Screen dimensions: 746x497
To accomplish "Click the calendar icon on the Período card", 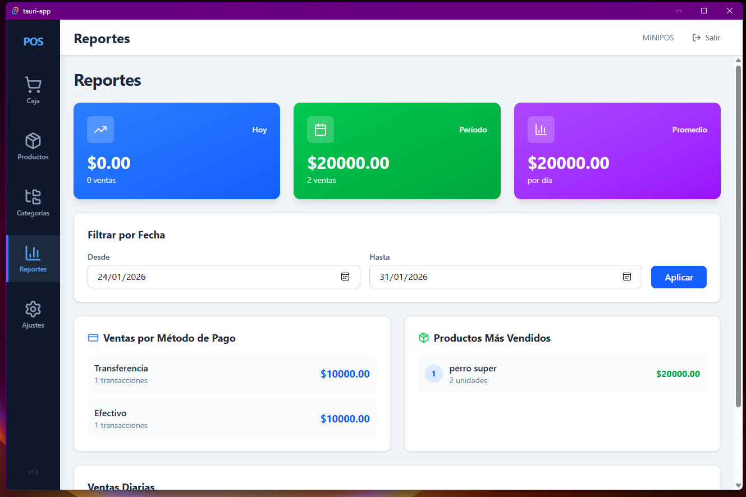I will [320, 130].
